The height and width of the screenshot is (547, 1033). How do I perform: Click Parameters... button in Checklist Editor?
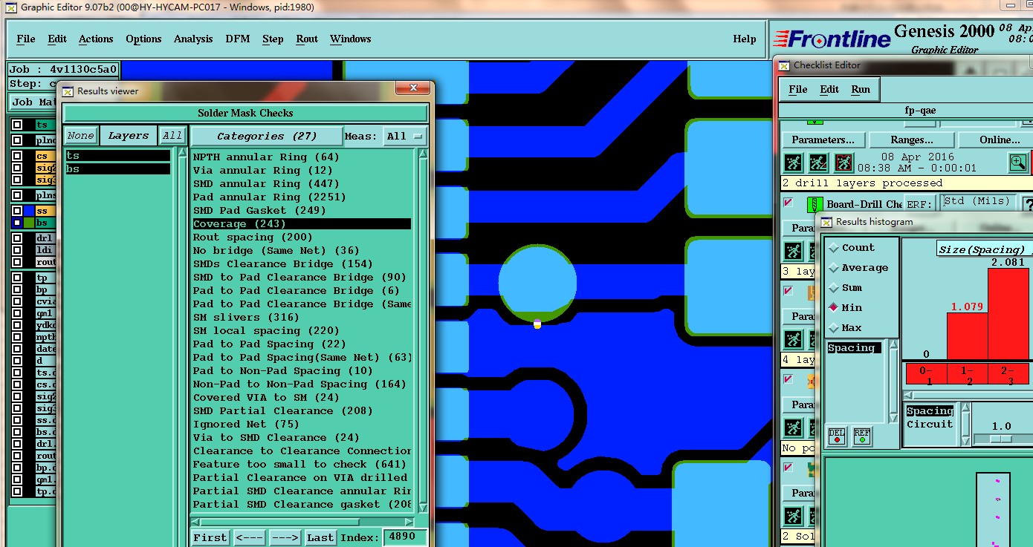point(823,140)
